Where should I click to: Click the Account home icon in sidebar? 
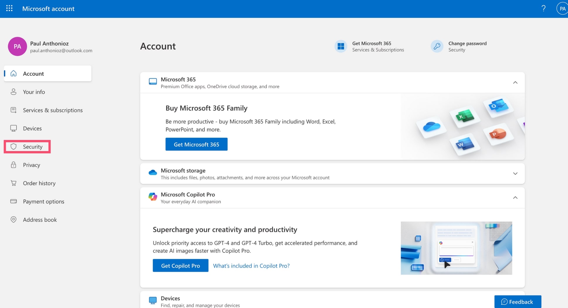[13, 73]
